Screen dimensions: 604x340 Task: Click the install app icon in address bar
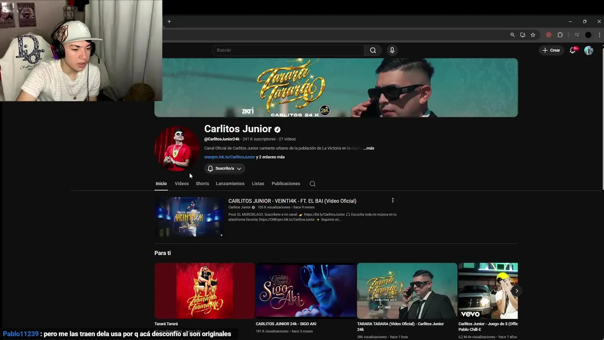(522, 35)
